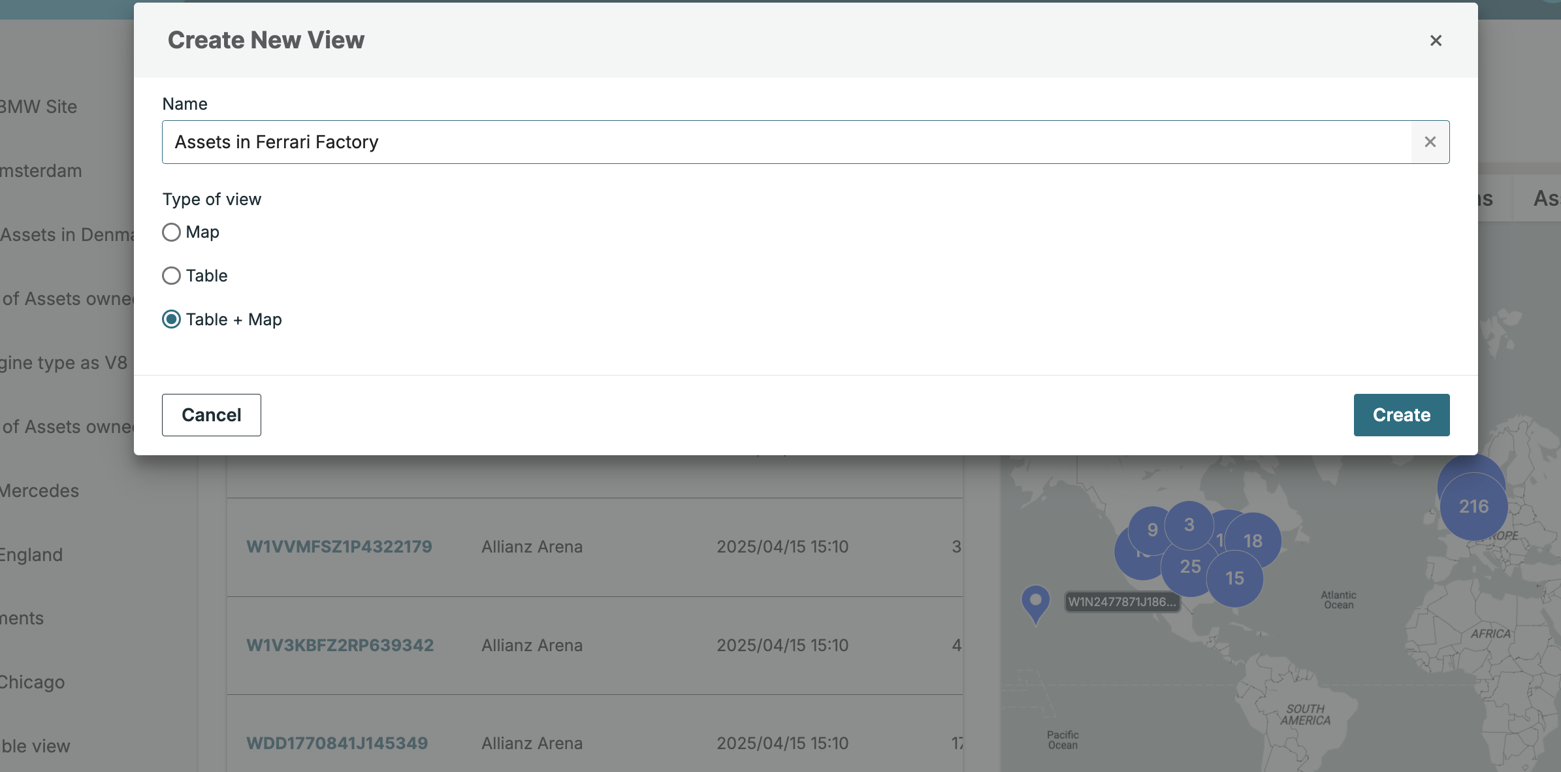Clear the Name field text
This screenshot has height=772, width=1561.
click(x=1430, y=142)
